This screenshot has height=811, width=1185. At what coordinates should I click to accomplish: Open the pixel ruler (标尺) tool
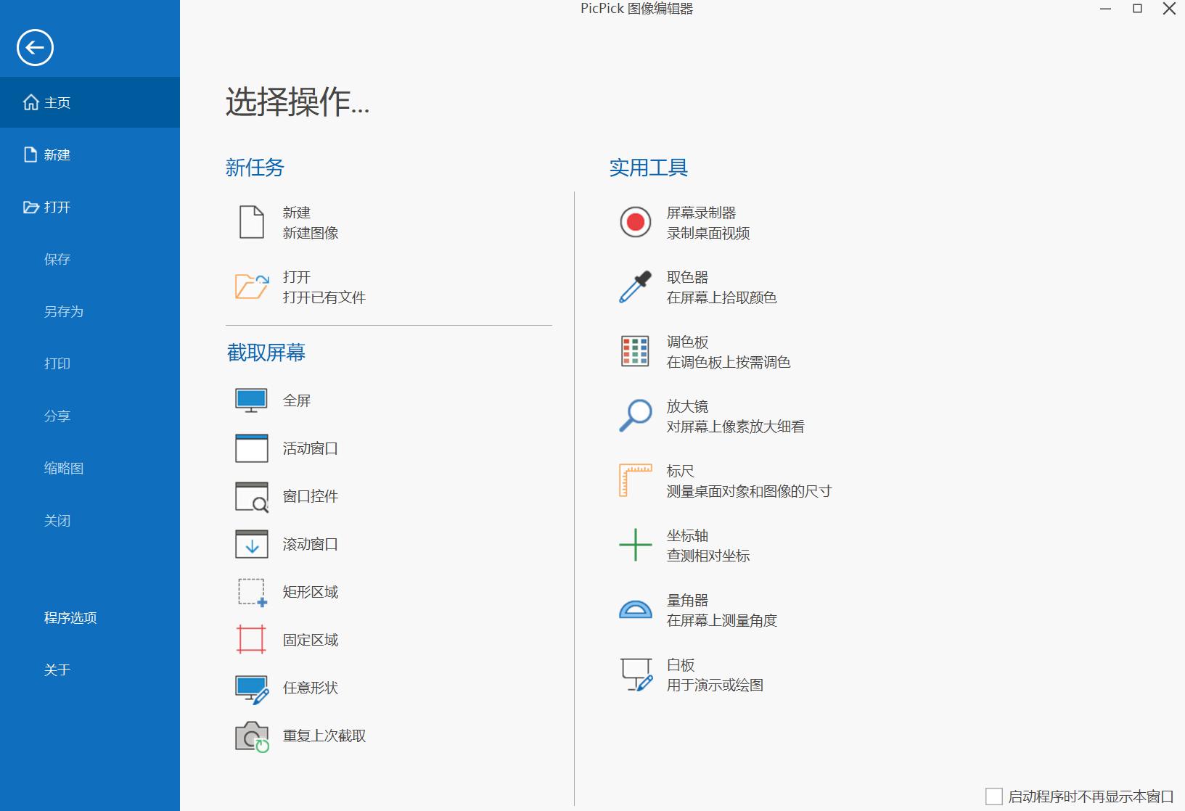click(635, 480)
